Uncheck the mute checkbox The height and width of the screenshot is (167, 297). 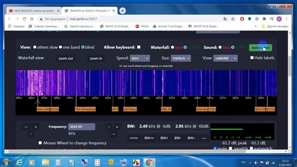[215, 148]
